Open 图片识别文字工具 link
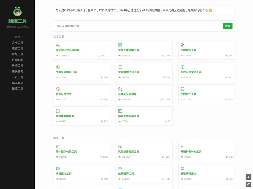The height and width of the screenshot is (189, 253). pyautogui.click(x=191, y=72)
